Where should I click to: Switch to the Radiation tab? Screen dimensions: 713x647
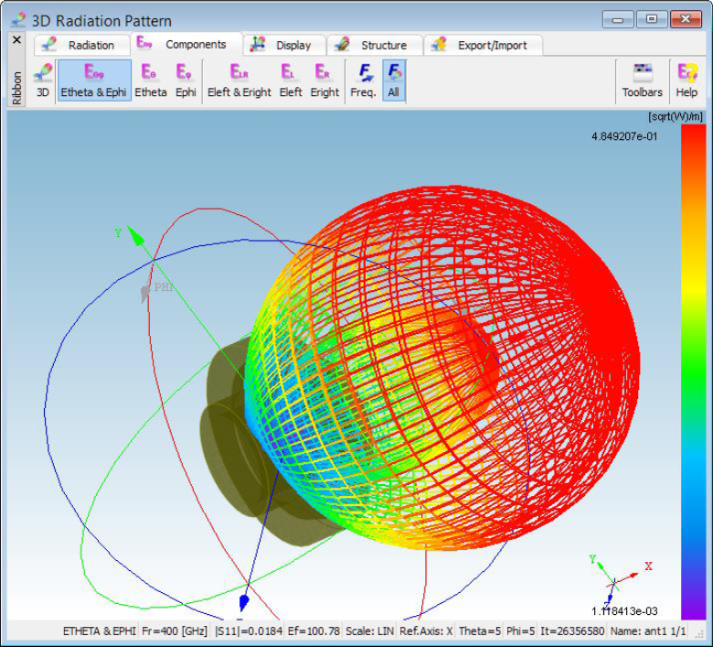[x=80, y=45]
